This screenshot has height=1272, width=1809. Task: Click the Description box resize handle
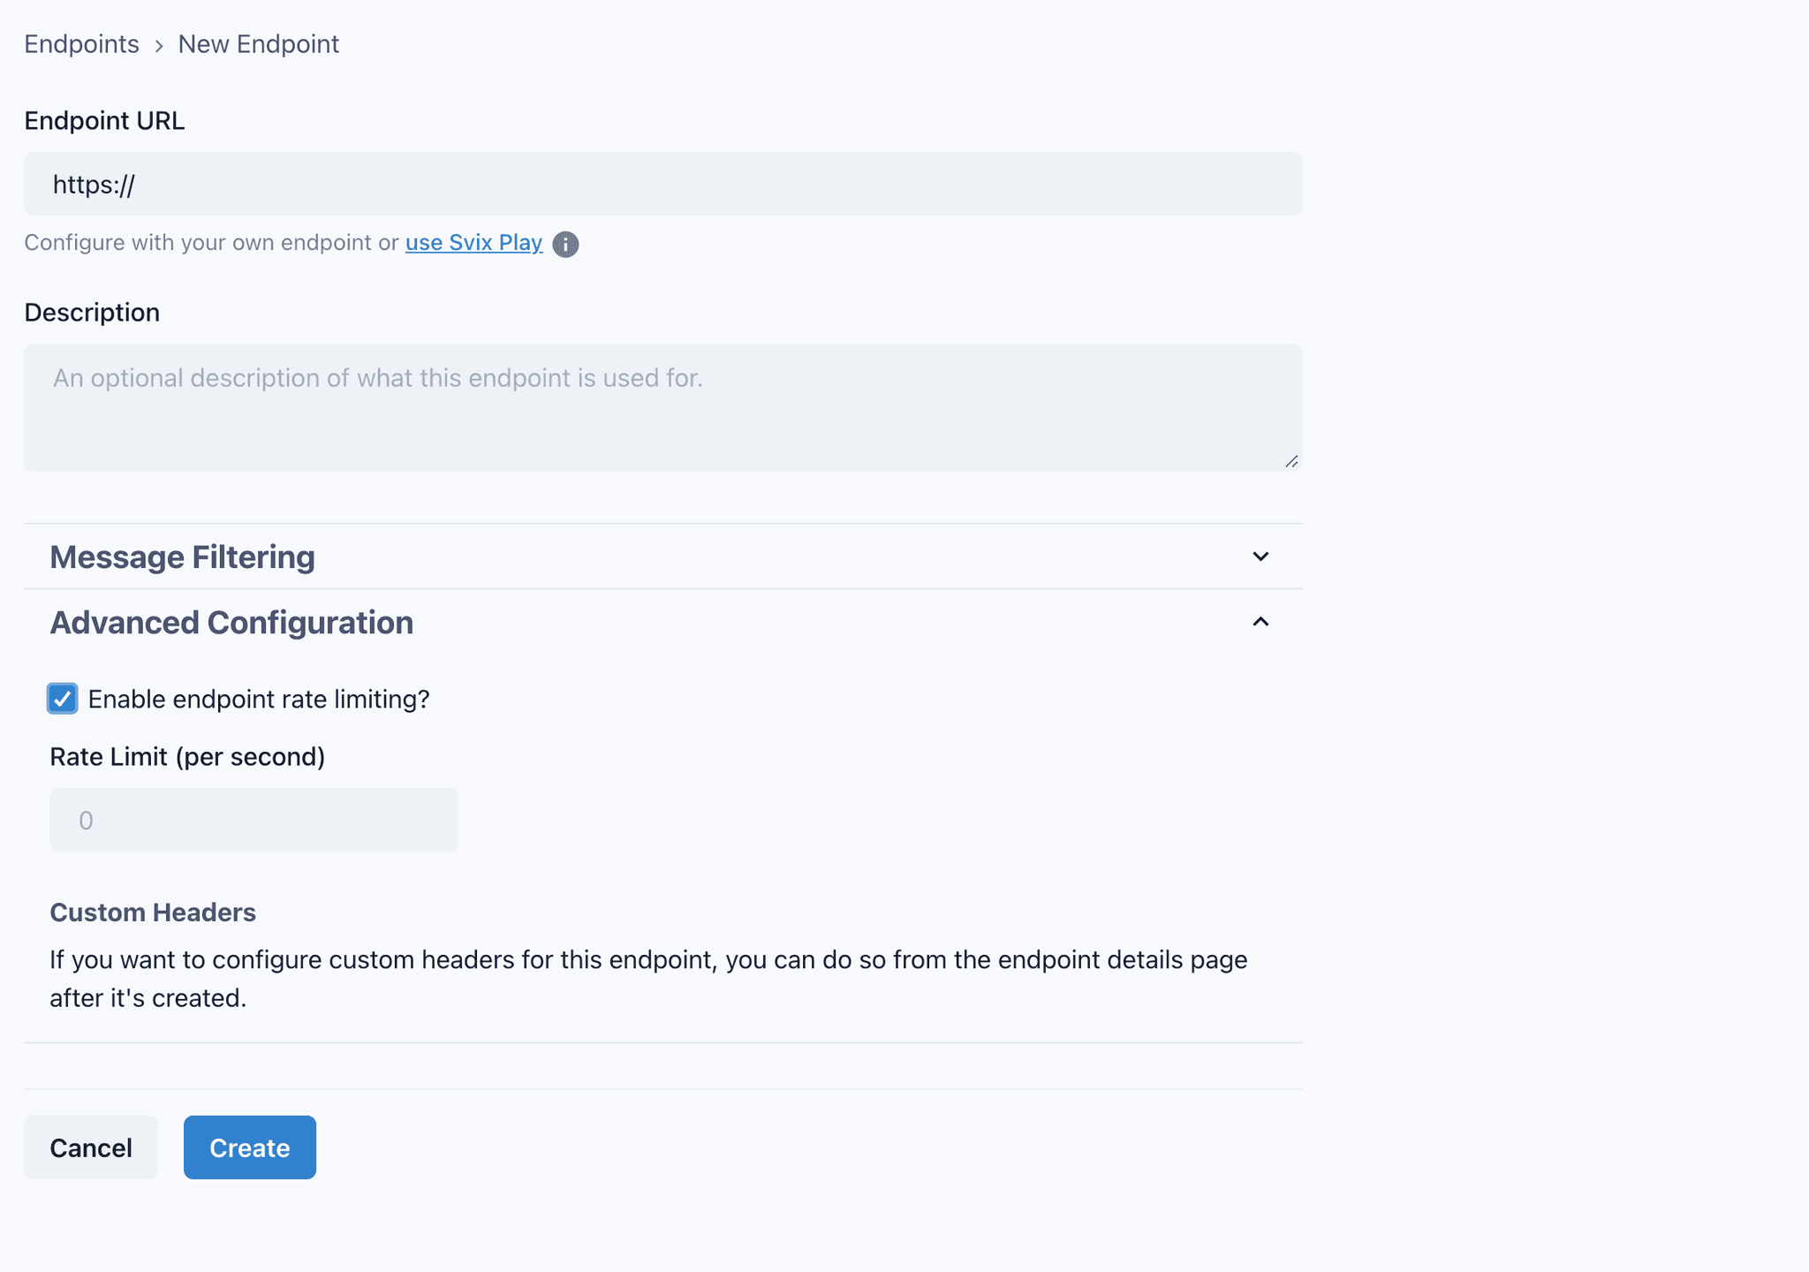coord(1291,461)
